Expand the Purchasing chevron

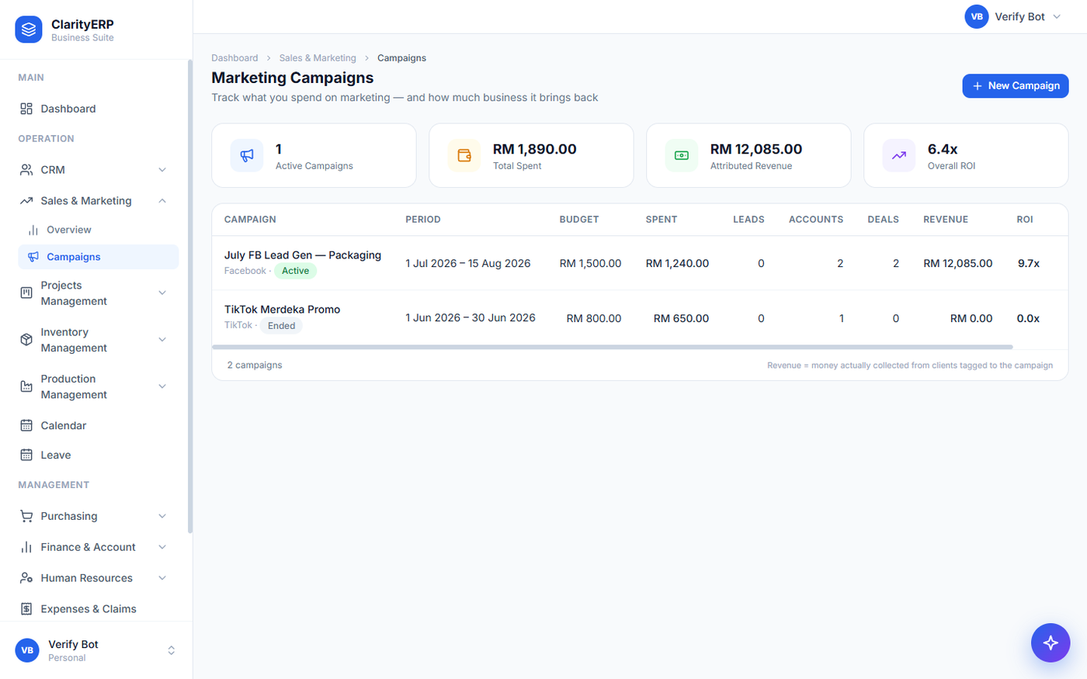coord(162,516)
